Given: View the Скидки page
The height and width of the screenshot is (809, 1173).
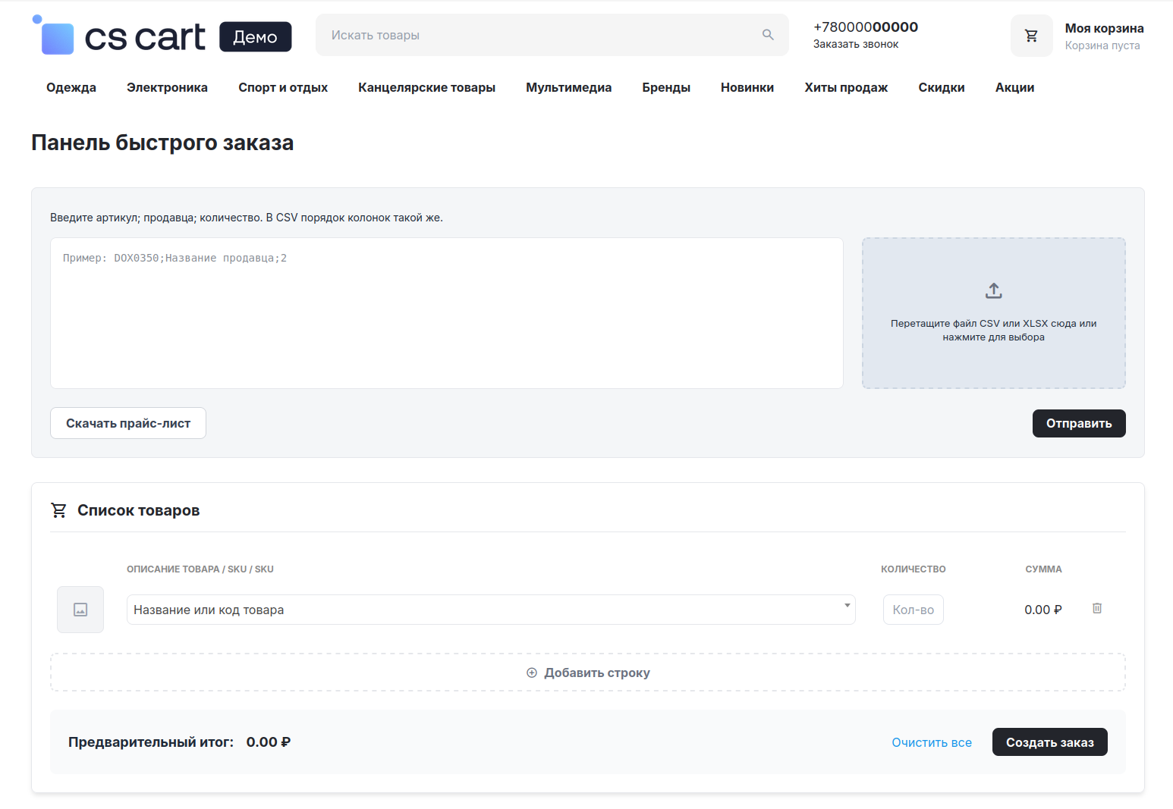Looking at the screenshot, I should (942, 87).
